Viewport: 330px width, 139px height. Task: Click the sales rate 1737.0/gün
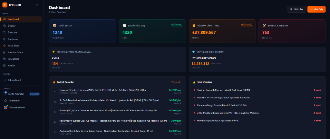pyautogui.click(x=175, y=90)
